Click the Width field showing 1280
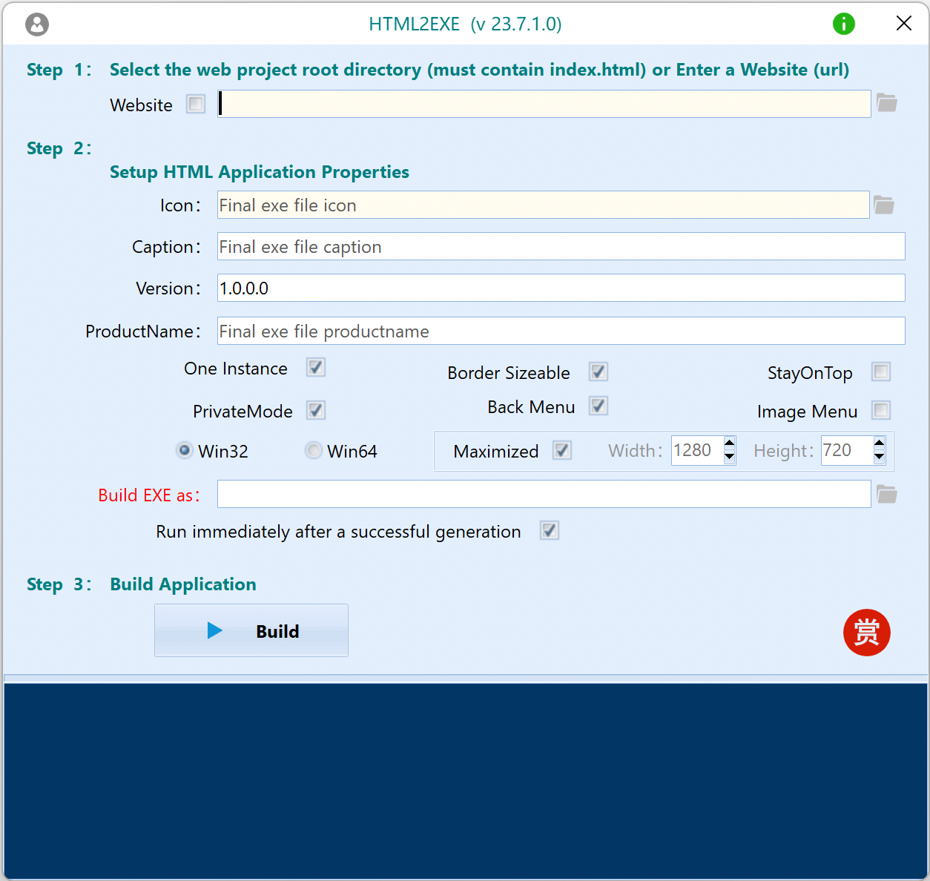The width and height of the screenshot is (930, 881). click(x=697, y=450)
